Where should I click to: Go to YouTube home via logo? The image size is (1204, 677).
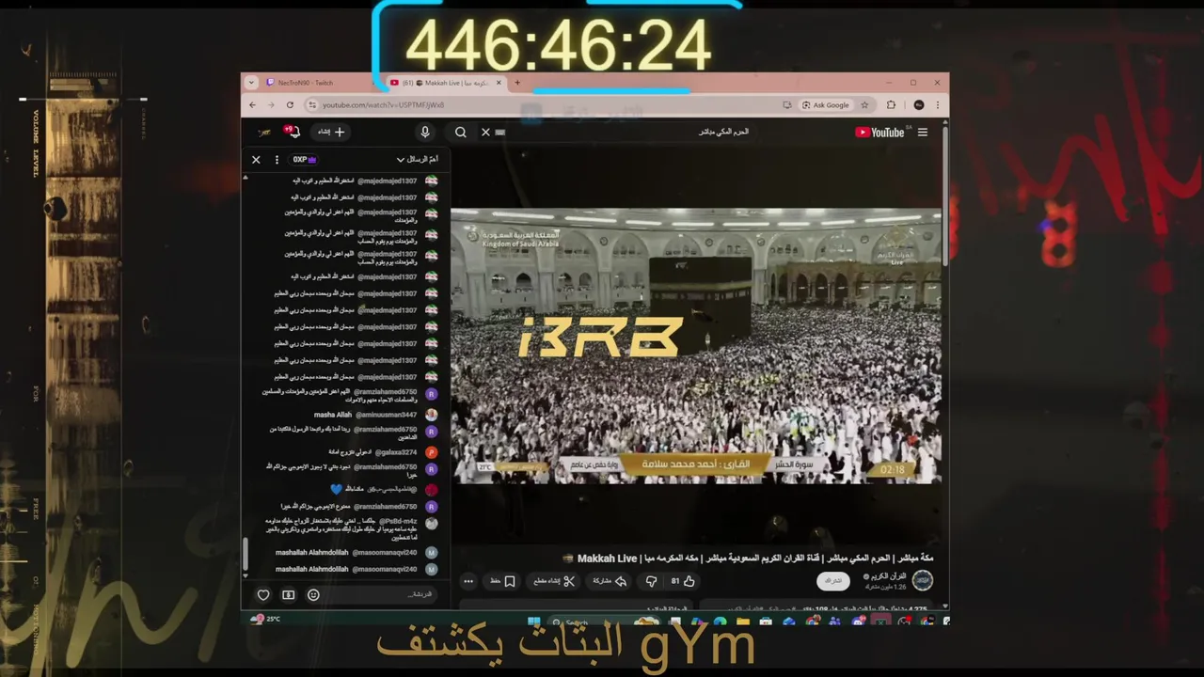[880, 133]
